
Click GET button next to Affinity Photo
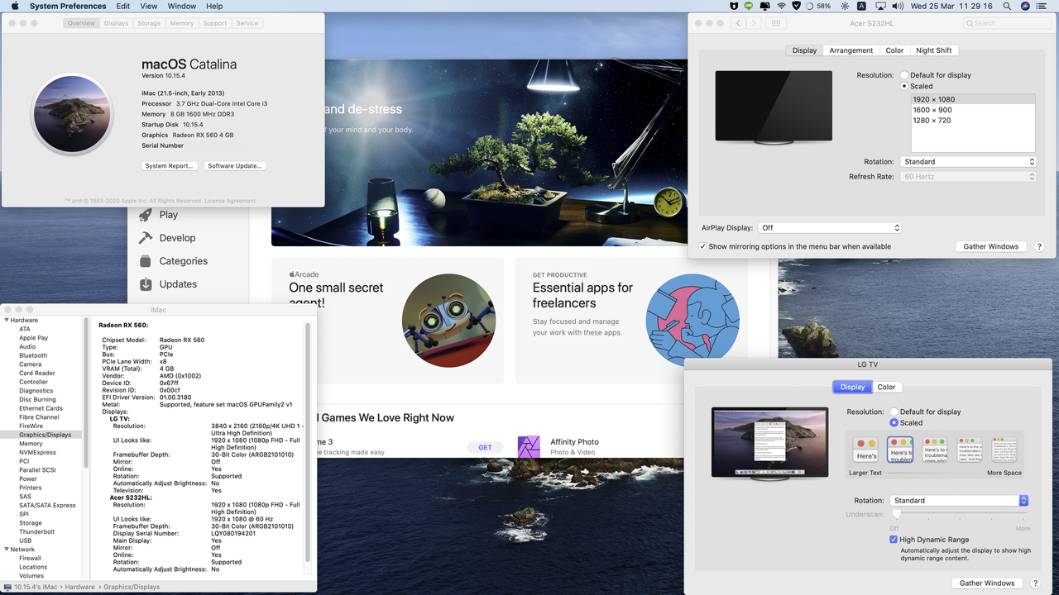click(x=485, y=447)
